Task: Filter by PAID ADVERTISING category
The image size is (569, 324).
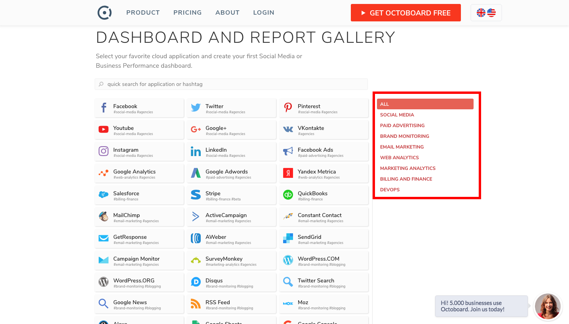Action: pyautogui.click(x=402, y=126)
